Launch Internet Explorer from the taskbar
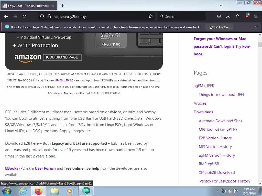This screenshot has height=196, width=262. [x=23, y=191]
